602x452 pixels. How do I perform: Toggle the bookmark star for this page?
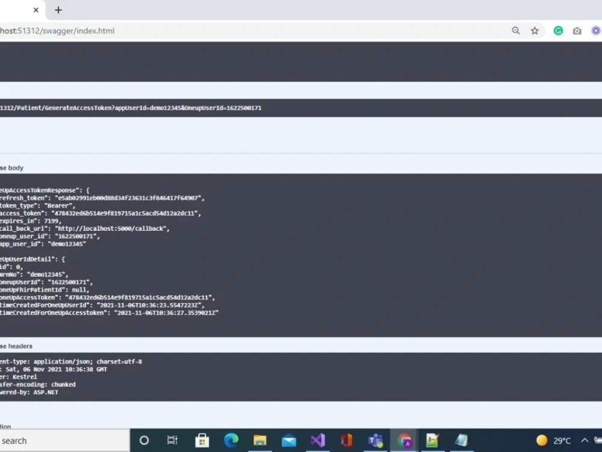(x=535, y=30)
